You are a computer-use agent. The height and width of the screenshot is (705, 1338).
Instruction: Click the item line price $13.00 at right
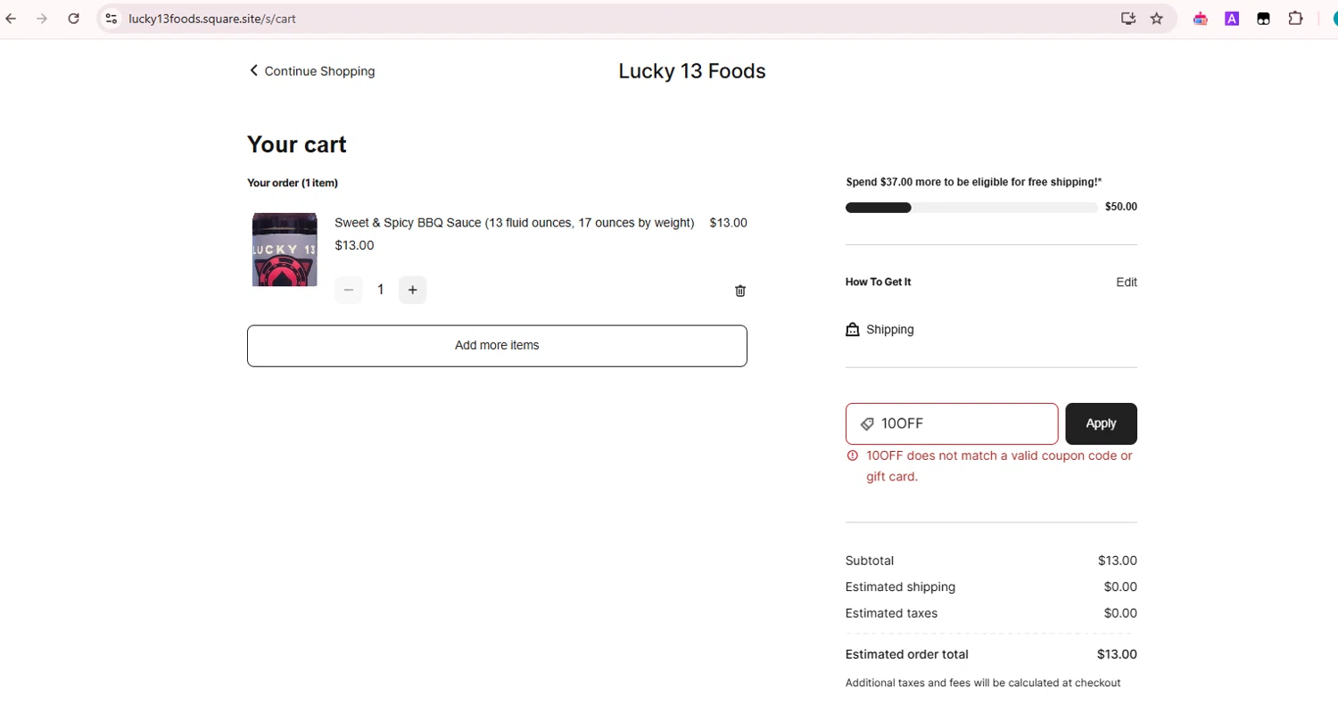pyautogui.click(x=728, y=223)
